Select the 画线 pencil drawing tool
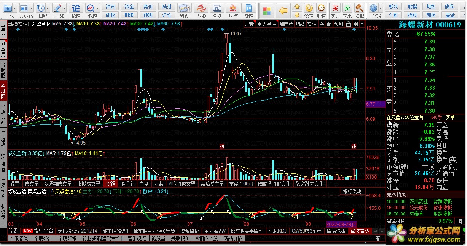 (x=57, y=8)
